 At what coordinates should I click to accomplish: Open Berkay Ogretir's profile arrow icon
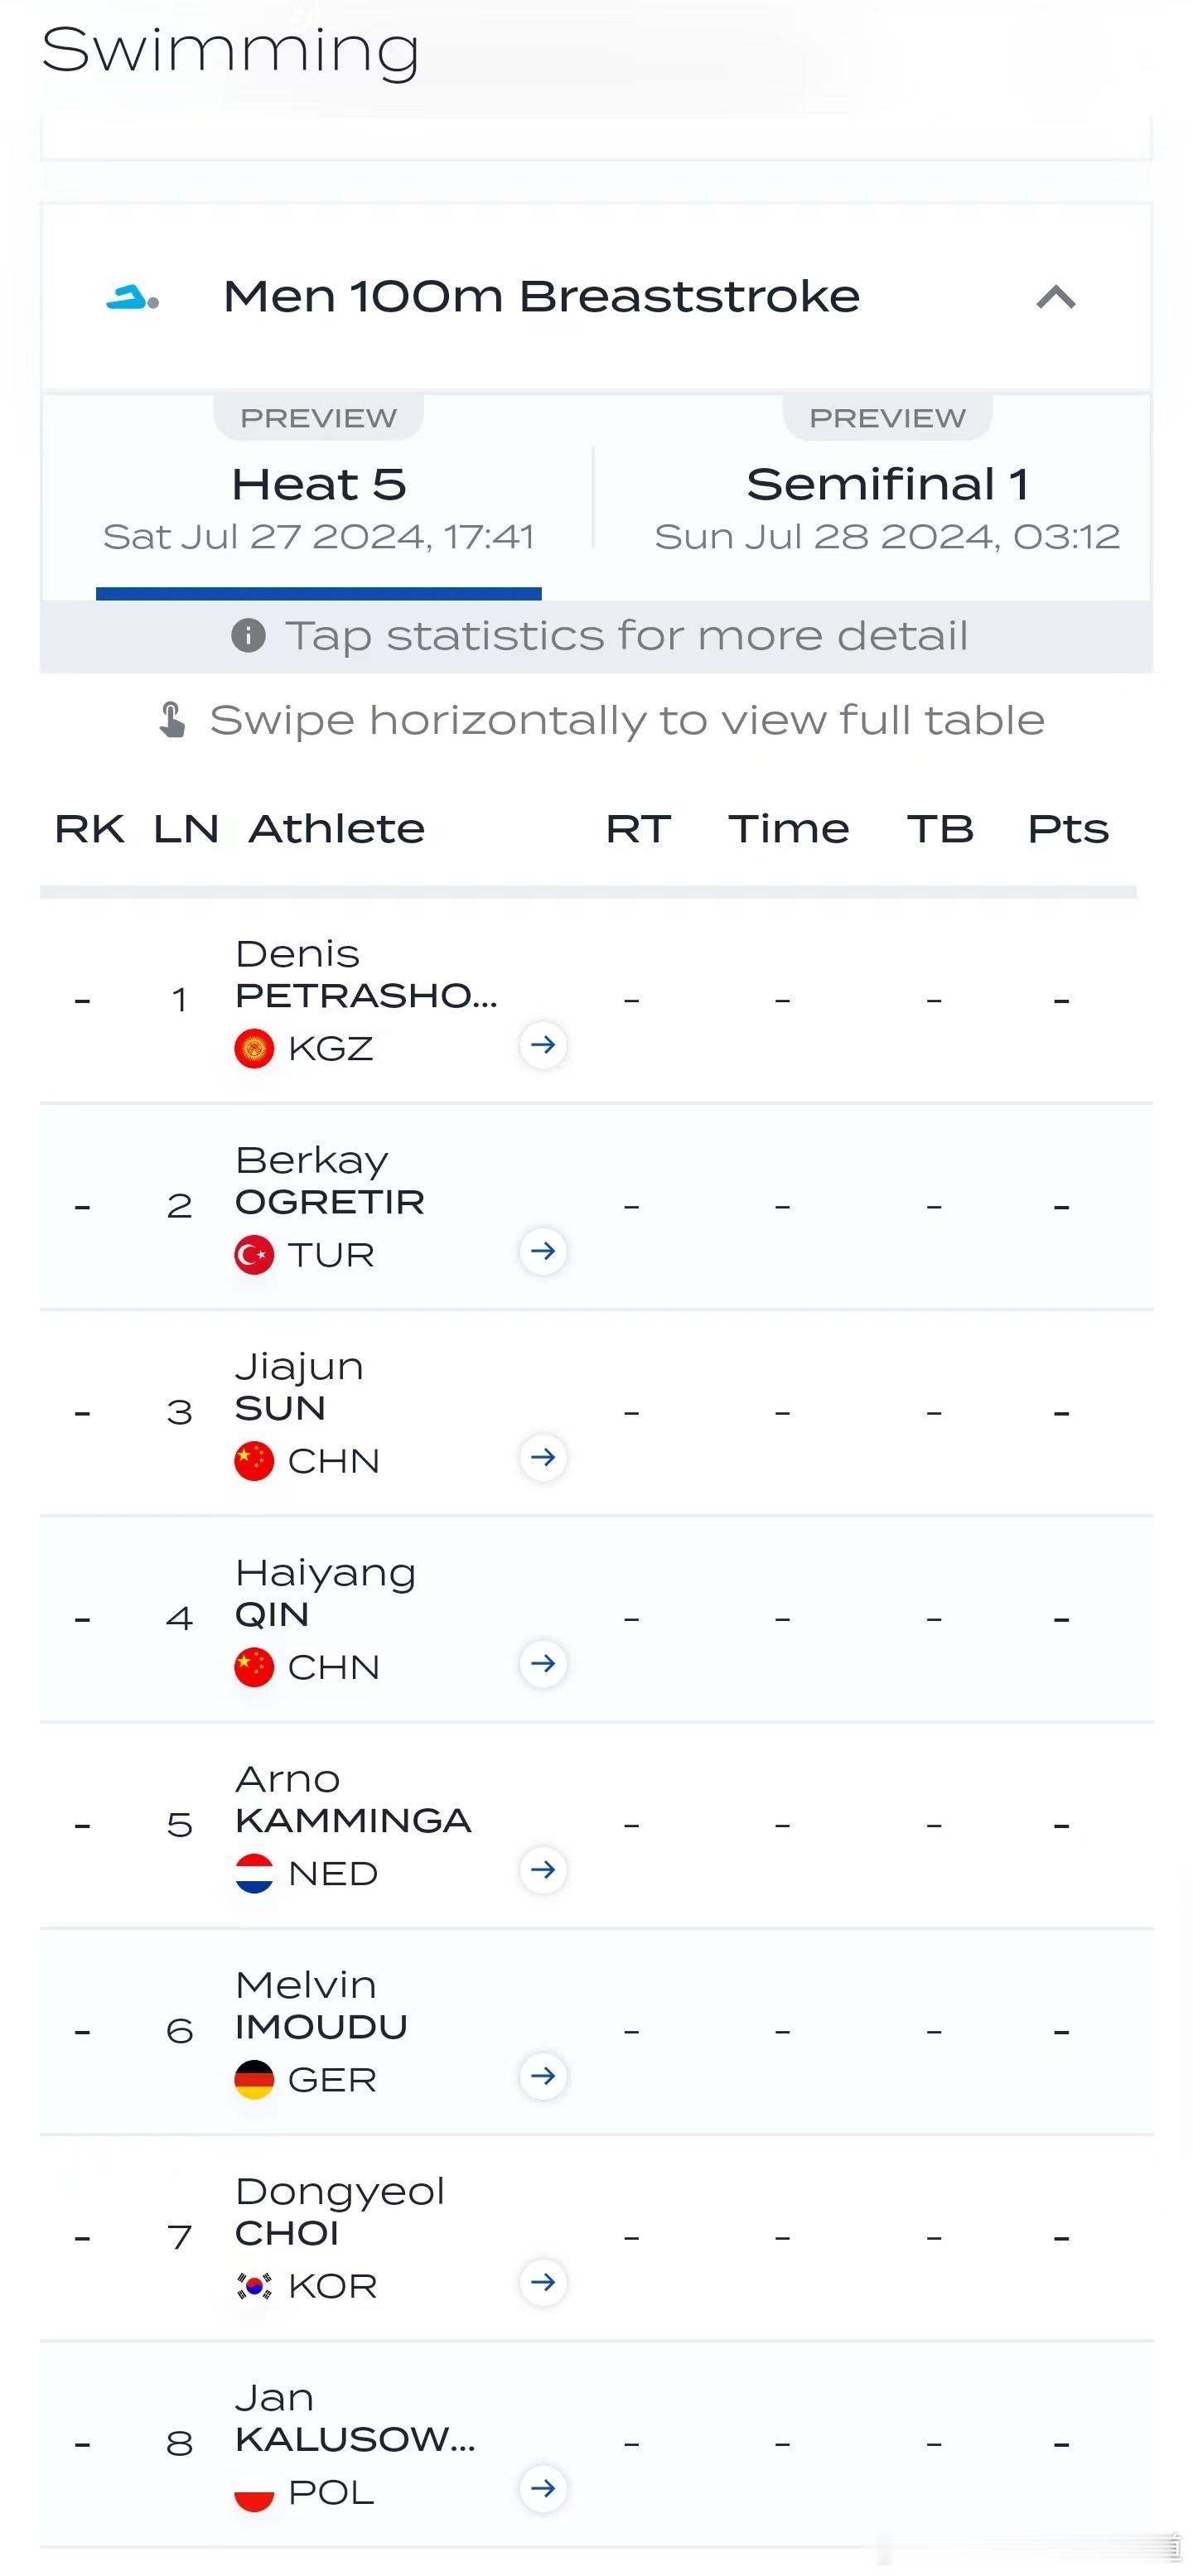click(x=543, y=1251)
